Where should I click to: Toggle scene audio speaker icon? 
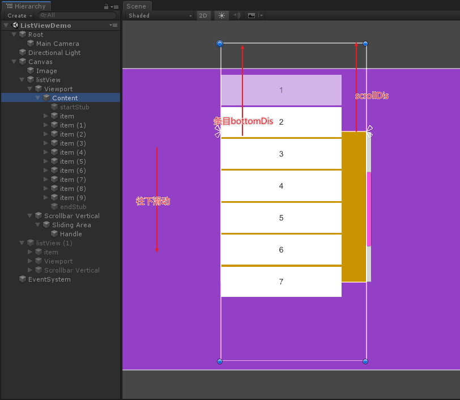tap(236, 15)
